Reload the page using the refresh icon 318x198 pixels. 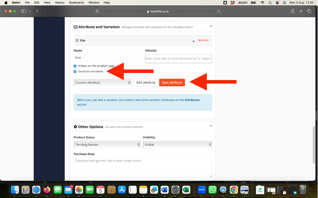coord(219,11)
